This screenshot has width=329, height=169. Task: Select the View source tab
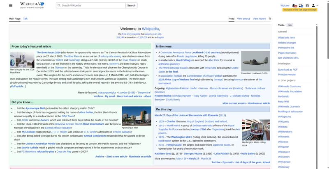[x=243, y=18]
